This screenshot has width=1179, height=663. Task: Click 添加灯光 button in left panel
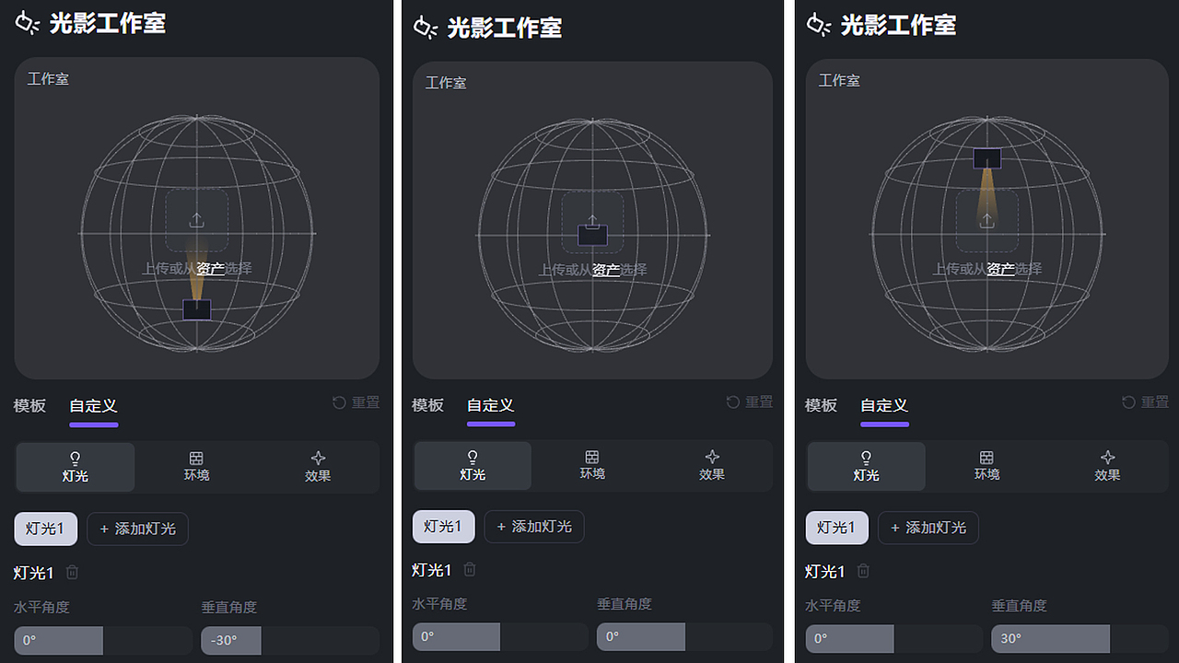click(137, 529)
